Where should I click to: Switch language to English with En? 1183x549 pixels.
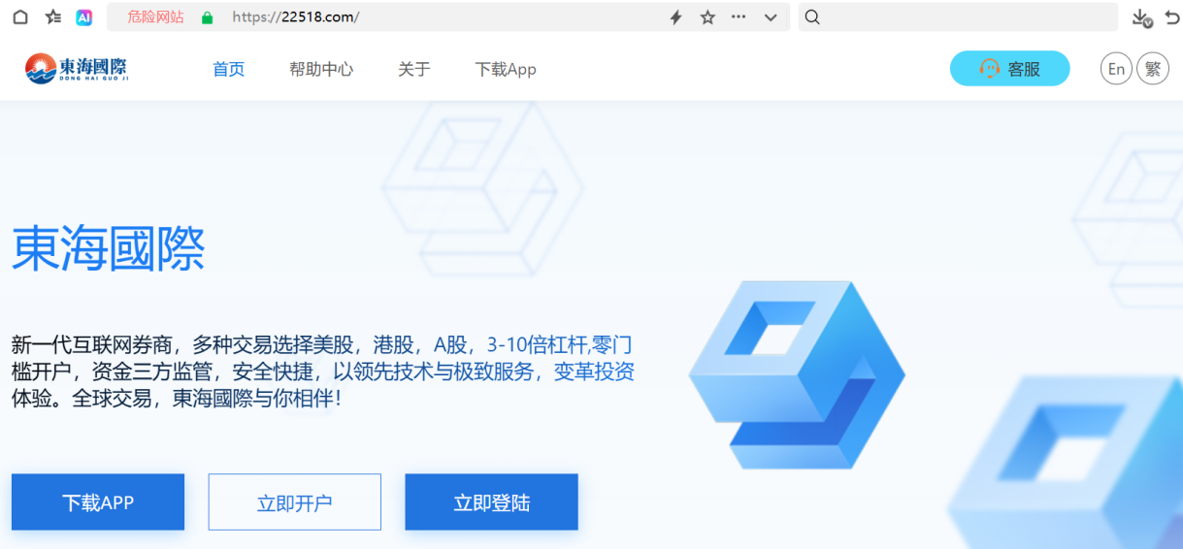click(x=1116, y=69)
